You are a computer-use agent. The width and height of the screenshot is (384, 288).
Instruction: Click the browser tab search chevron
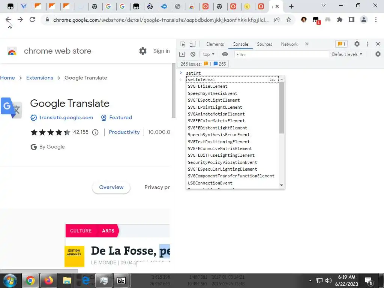coord(324,5)
